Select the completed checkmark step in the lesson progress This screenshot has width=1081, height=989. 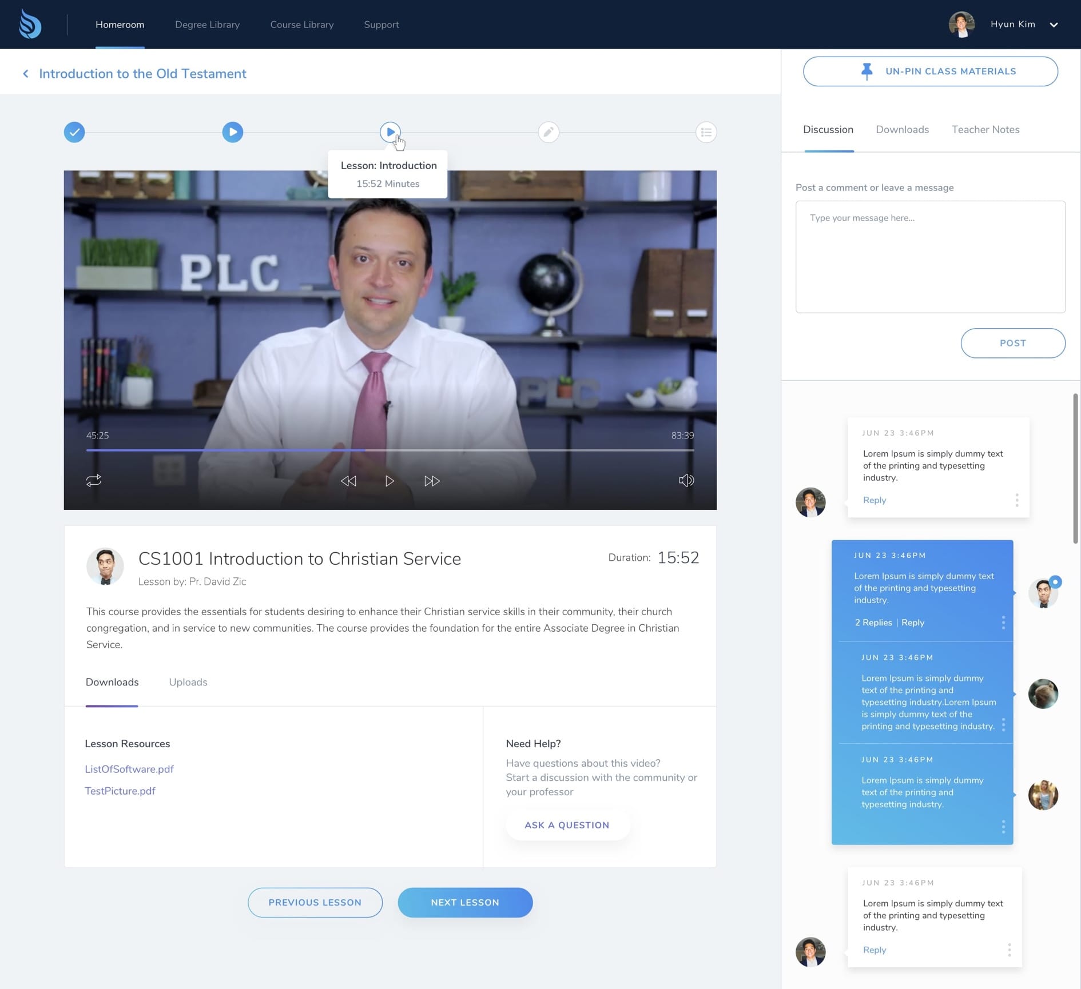74,132
